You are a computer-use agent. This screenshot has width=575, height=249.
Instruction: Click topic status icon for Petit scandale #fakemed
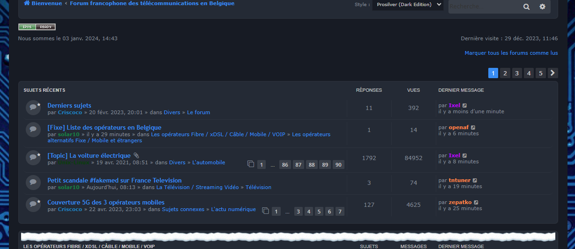(33, 182)
